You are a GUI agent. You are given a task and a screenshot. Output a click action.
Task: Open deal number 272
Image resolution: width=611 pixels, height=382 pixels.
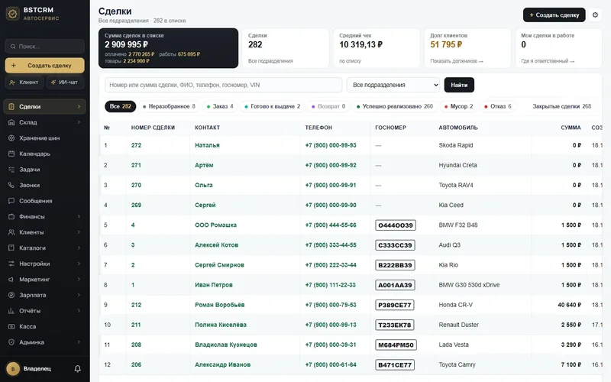coord(136,145)
